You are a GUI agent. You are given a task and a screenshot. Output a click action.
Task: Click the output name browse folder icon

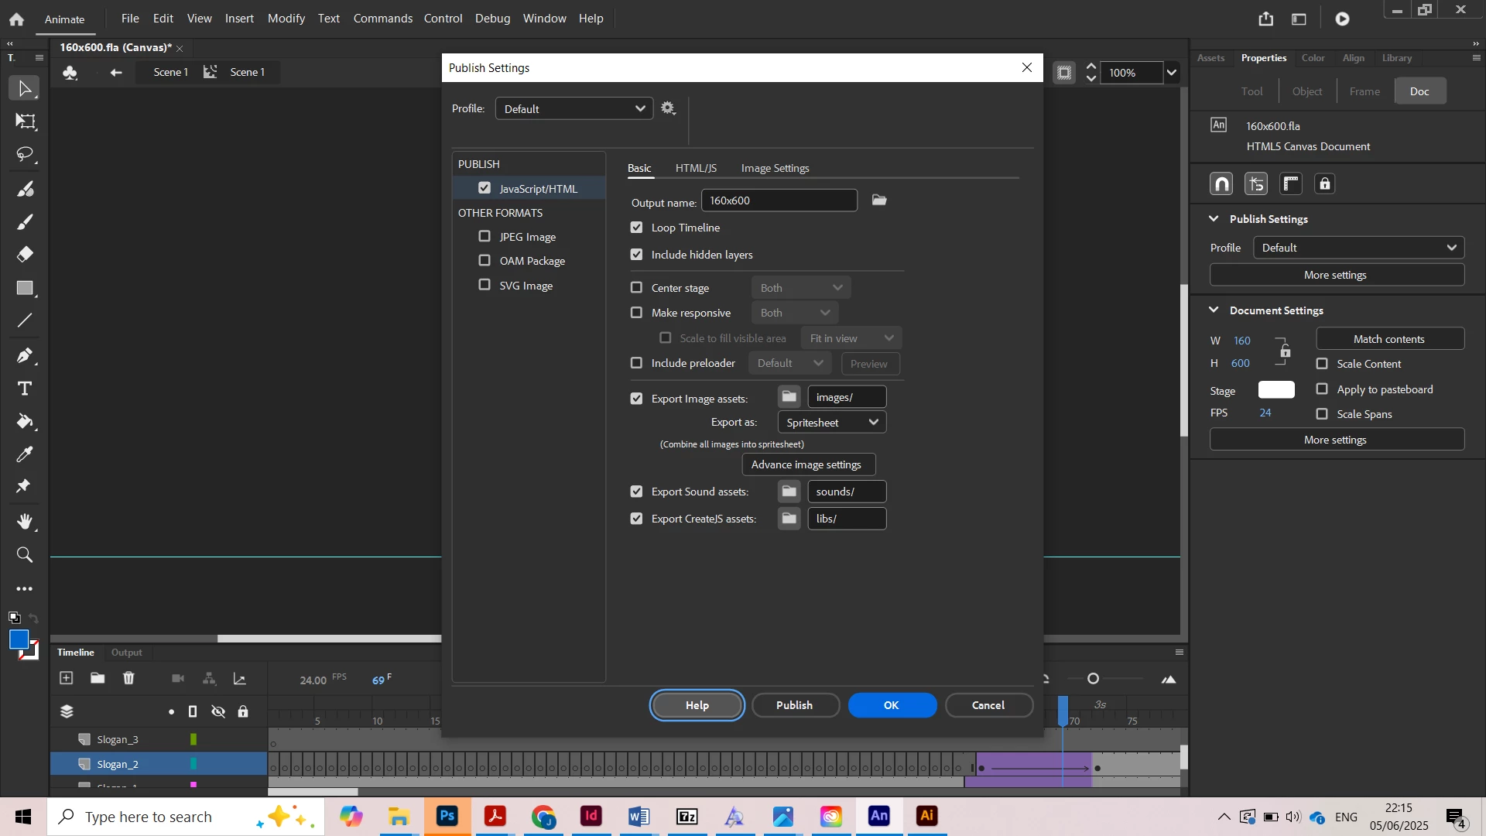(x=879, y=200)
